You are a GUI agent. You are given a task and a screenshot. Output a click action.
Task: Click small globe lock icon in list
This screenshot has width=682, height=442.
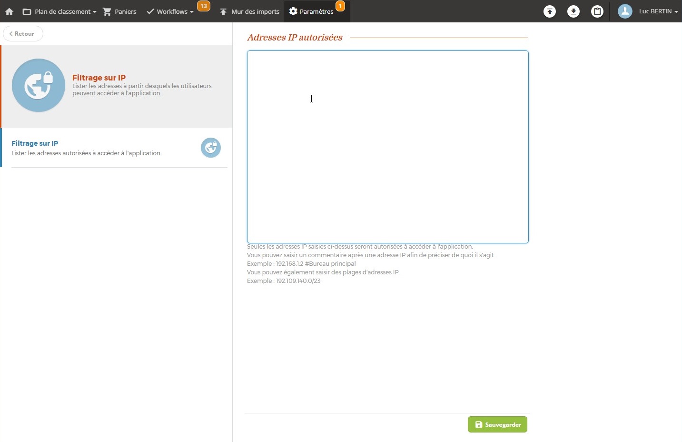[x=211, y=148]
